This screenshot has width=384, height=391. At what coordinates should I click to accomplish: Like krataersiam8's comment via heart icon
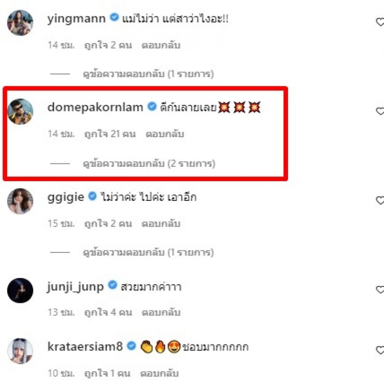click(x=380, y=350)
